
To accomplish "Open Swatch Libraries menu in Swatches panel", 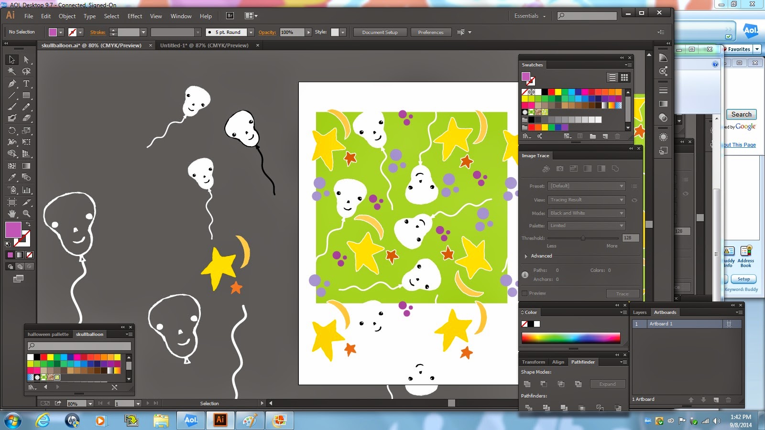I will click(526, 136).
